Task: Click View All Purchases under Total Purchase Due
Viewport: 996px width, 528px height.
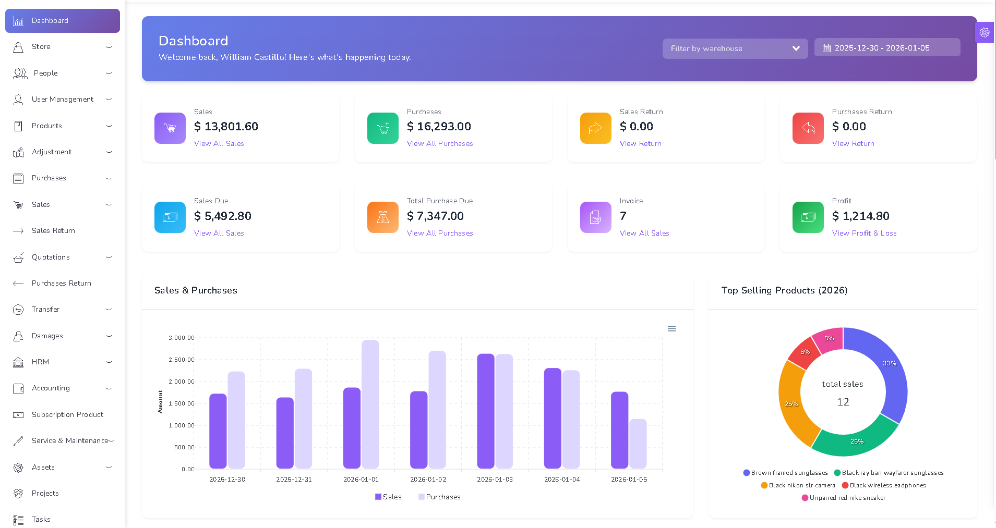Action: coord(440,234)
